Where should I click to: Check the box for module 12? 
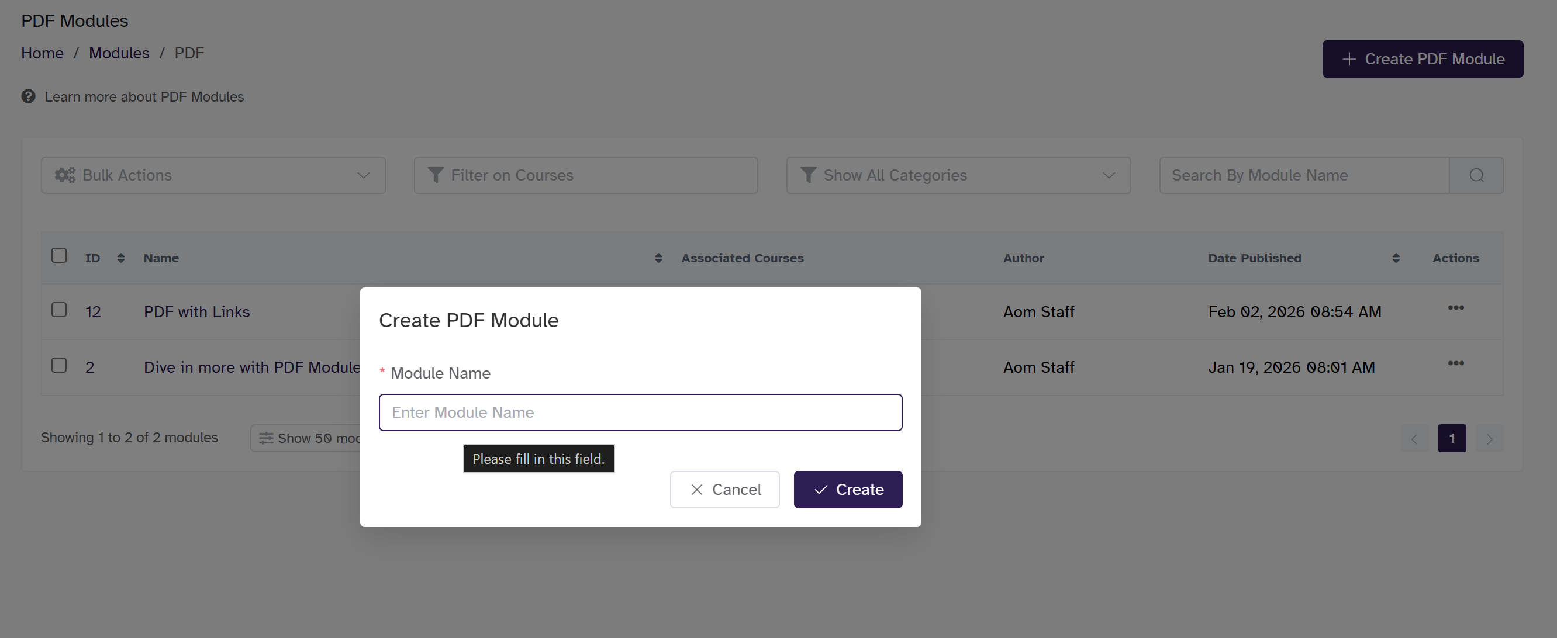[59, 310]
